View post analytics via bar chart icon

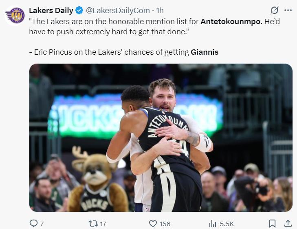coord(212,223)
